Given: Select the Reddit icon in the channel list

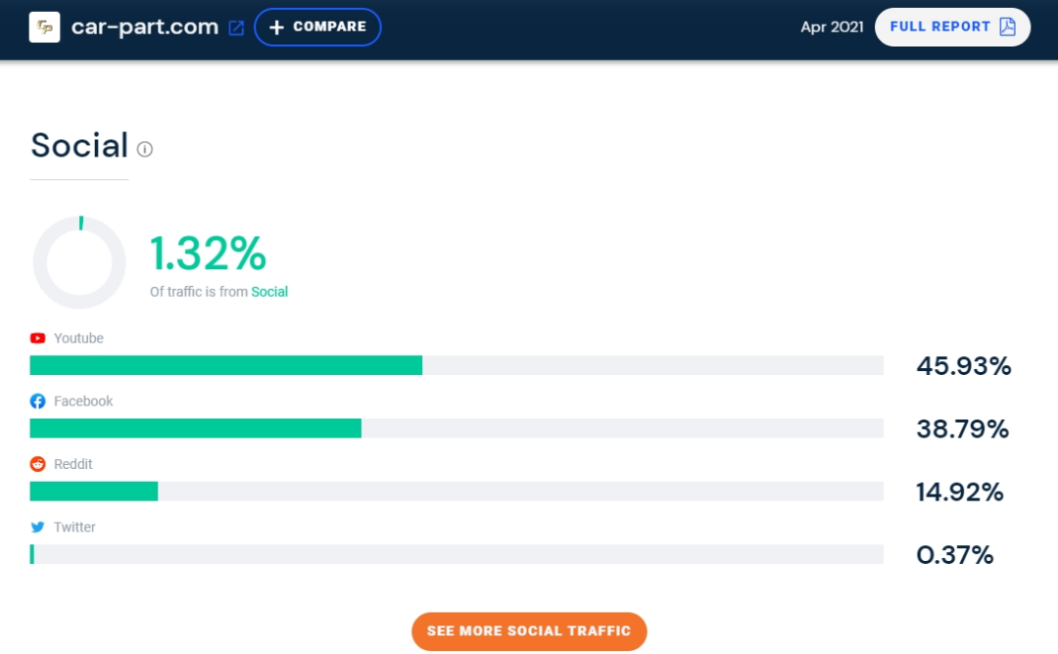Looking at the screenshot, I should (x=37, y=464).
